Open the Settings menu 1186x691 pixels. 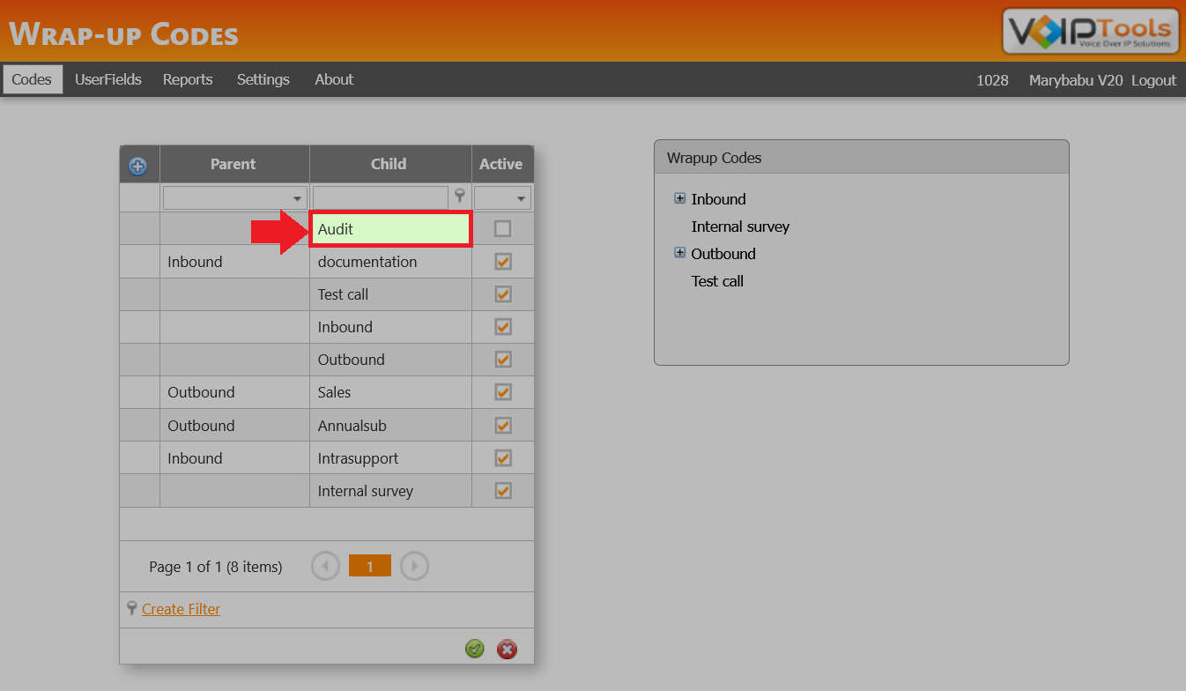tap(263, 79)
